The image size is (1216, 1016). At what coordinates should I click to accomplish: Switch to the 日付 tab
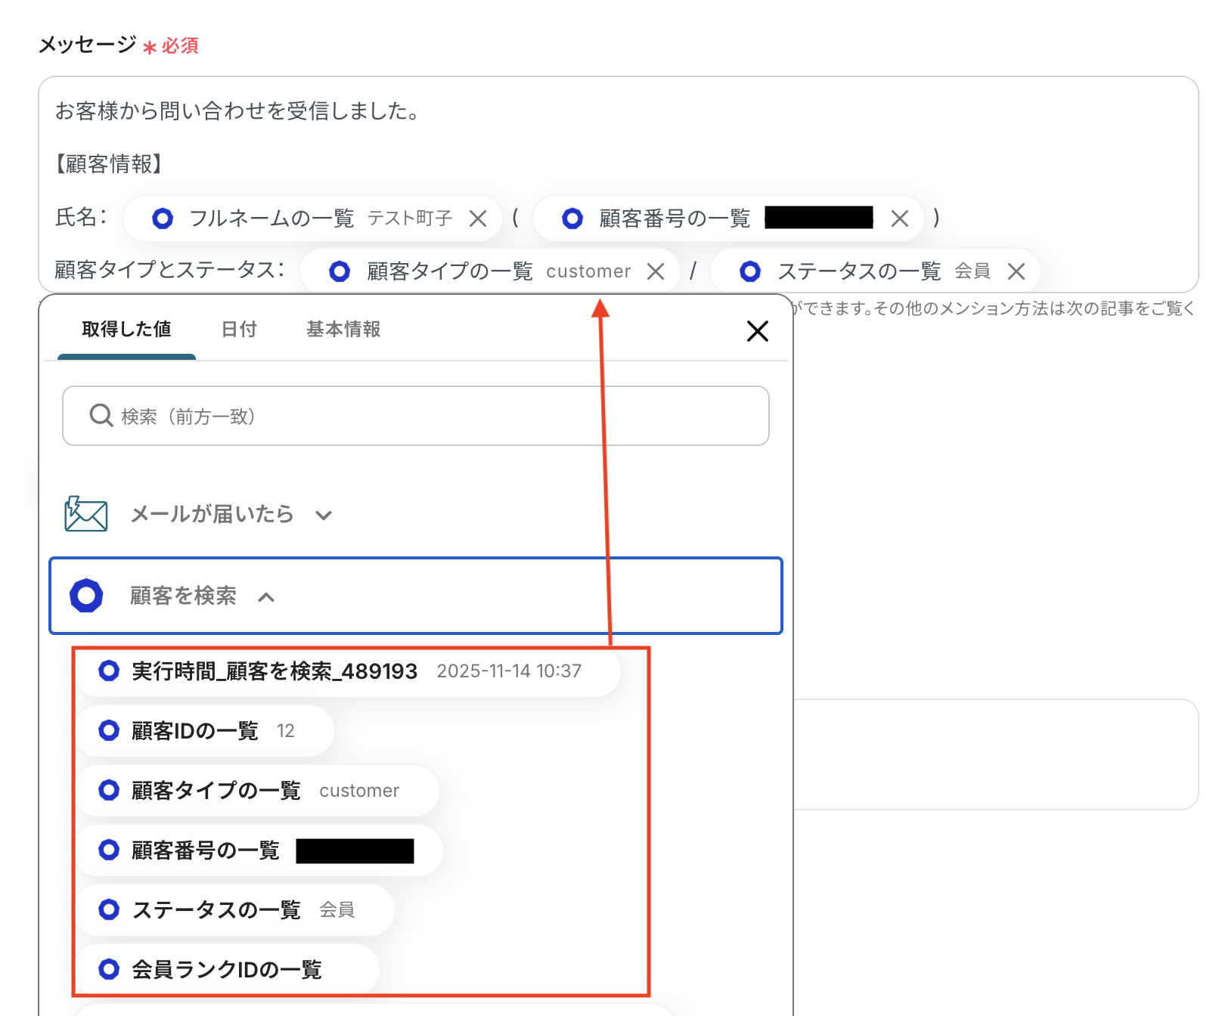click(x=239, y=330)
